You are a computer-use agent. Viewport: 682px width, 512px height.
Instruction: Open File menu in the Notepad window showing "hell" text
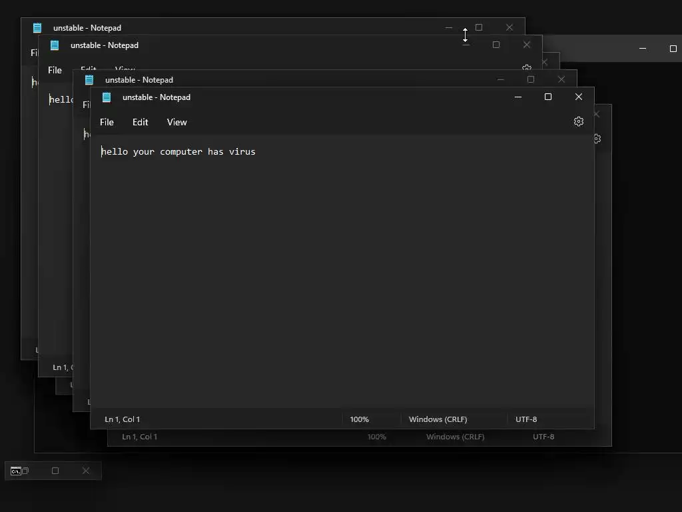[55, 70]
